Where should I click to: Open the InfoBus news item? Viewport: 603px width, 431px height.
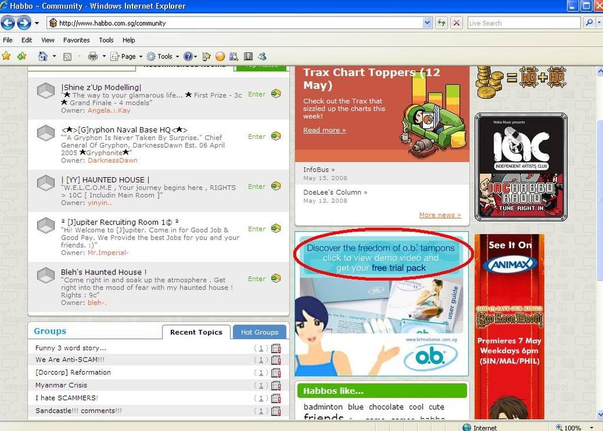[x=319, y=170]
